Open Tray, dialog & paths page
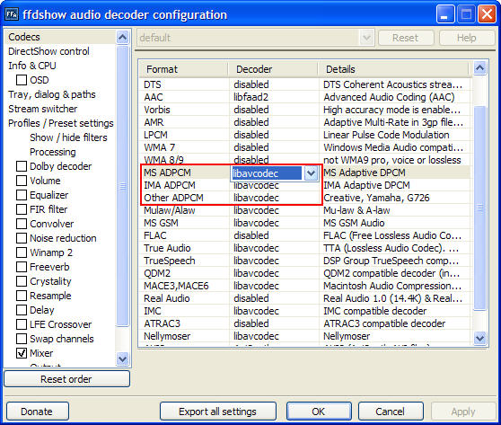 click(52, 94)
